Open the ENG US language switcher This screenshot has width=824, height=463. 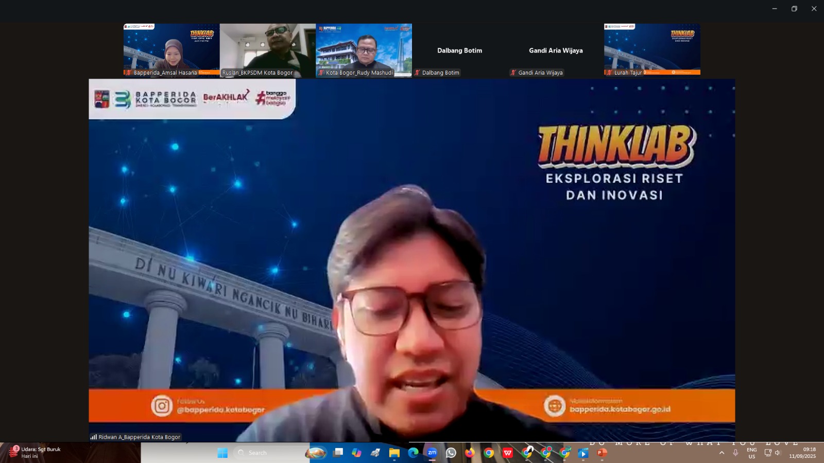(x=752, y=453)
